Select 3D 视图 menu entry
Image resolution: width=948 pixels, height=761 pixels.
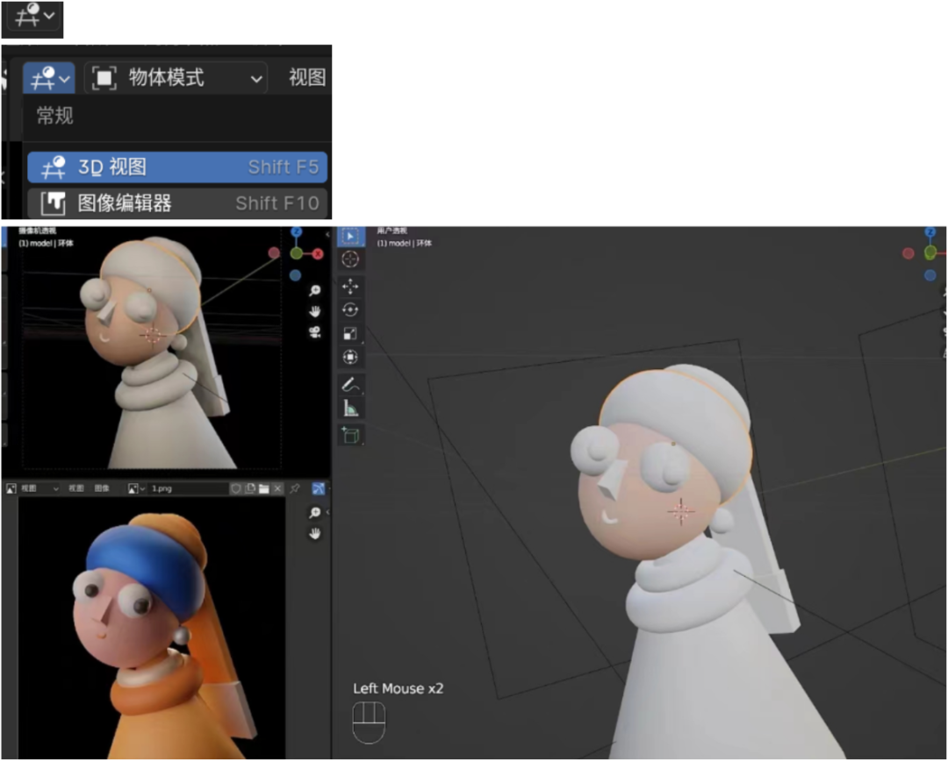tap(177, 167)
